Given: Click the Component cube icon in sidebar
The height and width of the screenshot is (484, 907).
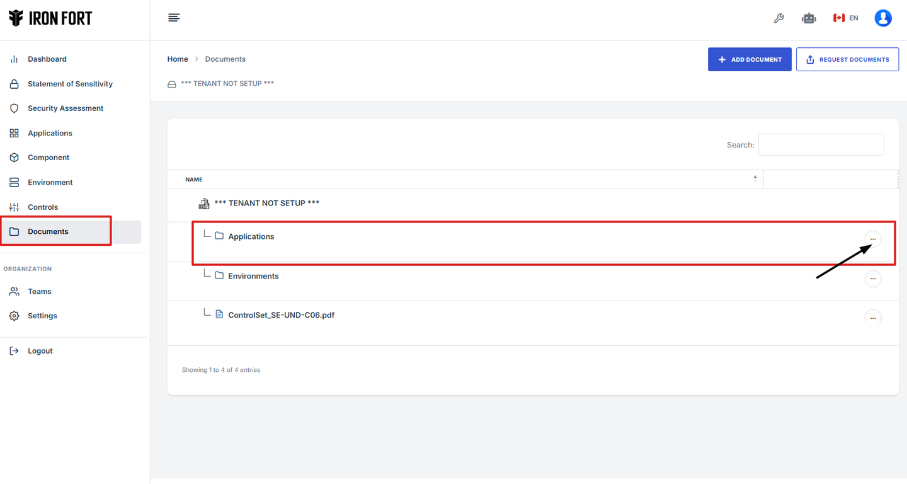Looking at the screenshot, I should tap(14, 158).
